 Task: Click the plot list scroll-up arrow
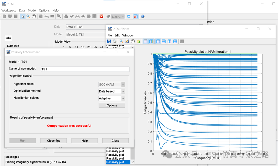coord(132,47)
